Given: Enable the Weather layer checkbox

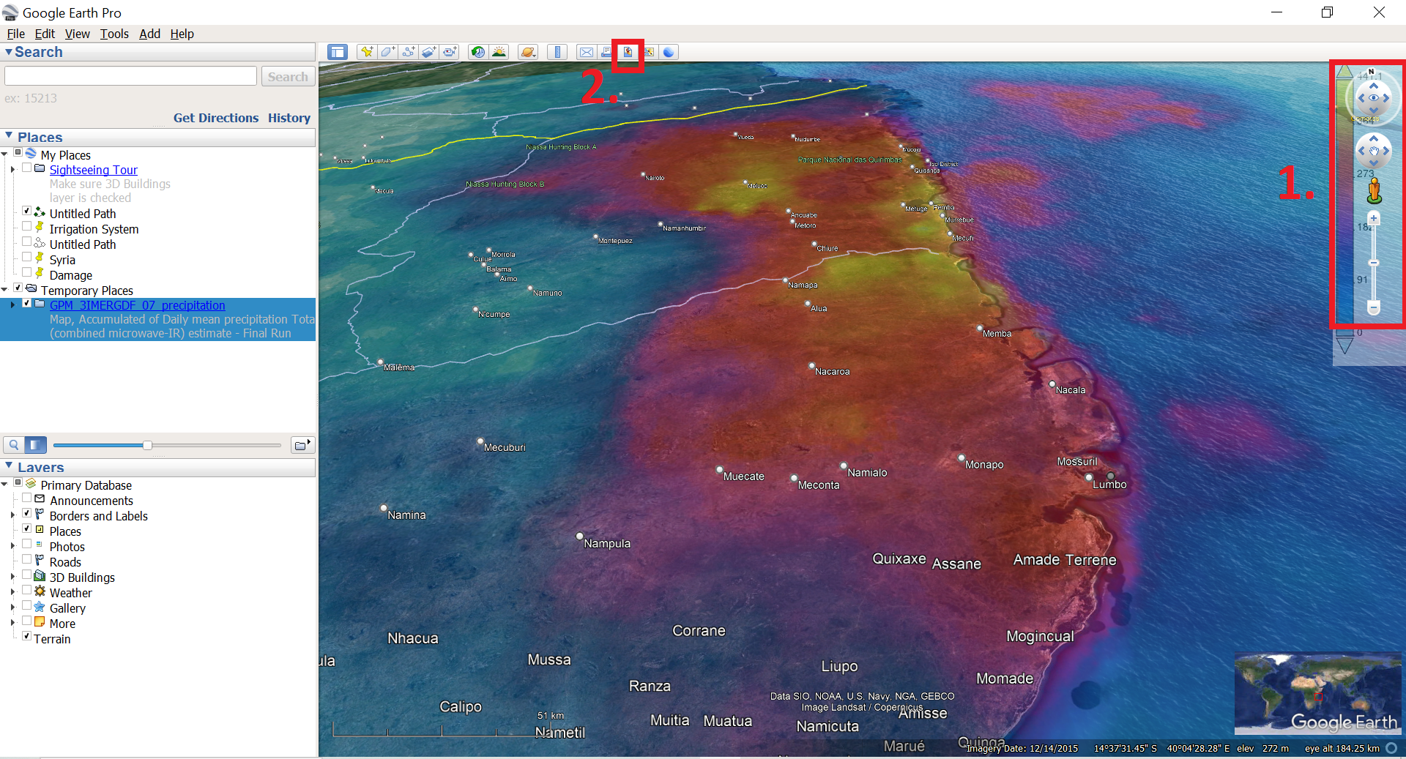Looking at the screenshot, I should coord(27,590).
